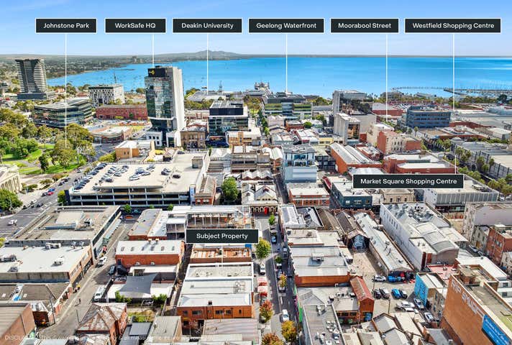Click the Geelong Waterfront label
The image size is (512, 345).
[x=286, y=25]
